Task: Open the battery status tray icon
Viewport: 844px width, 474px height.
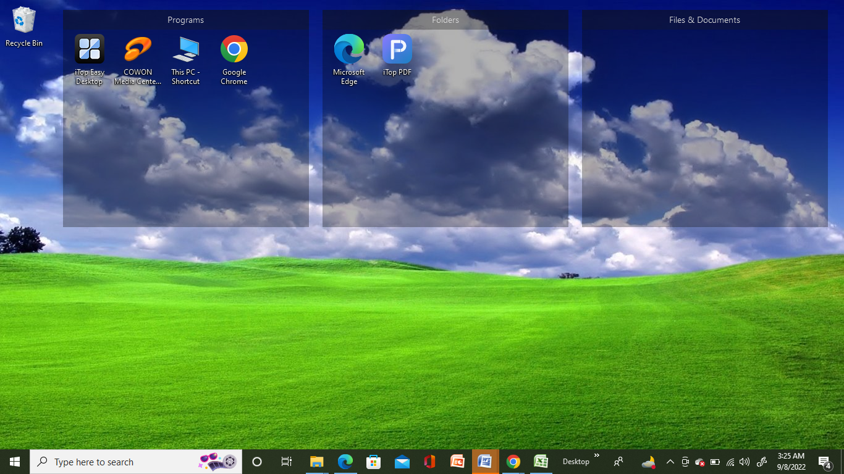Action: pyautogui.click(x=715, y=462)
